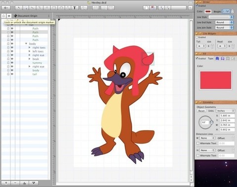Click the add layer plus button

(6, 183)
